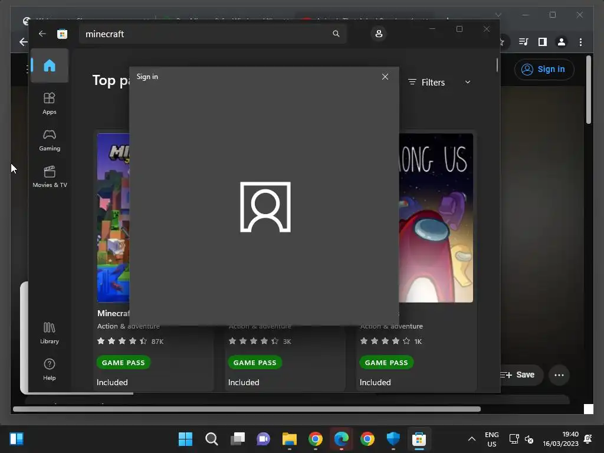Open Windows Security shield on taskbar
The height and width of the screenshot is (453, 604).
pyautogui.click(x=393, y=439)
